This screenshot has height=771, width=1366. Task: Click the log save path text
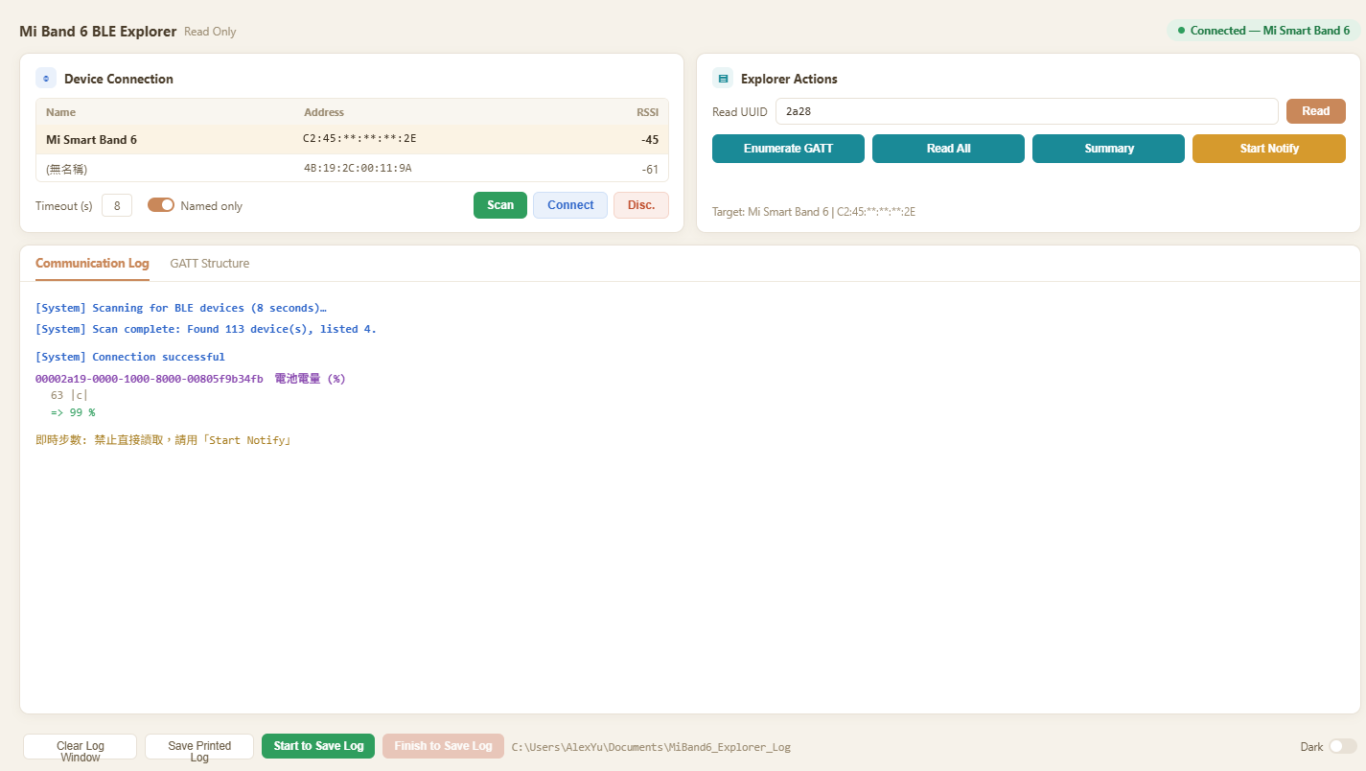click(x=651, y=747)
